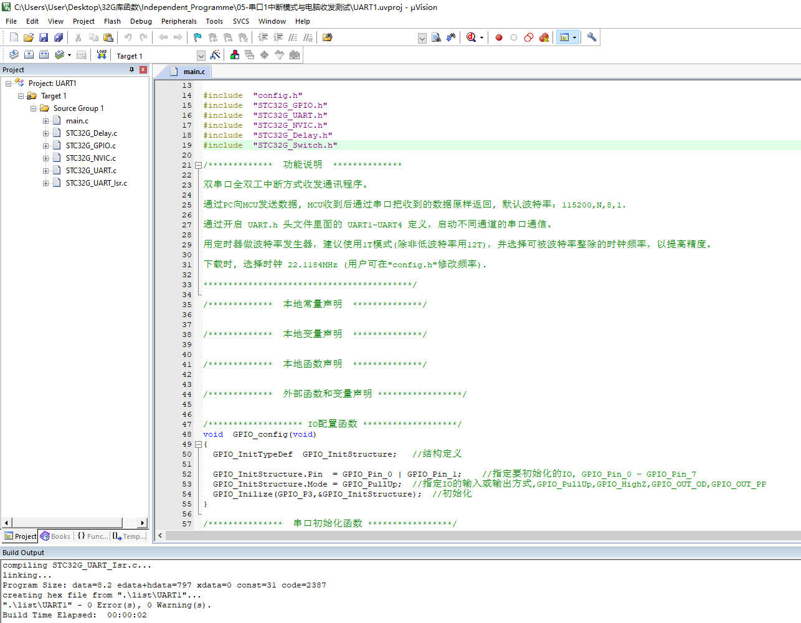This screenshot has height=623, width=801.
Task: Open Manage Run-Time Environment diamond icon
Action: pyautogui.click(x=265, y=55)
